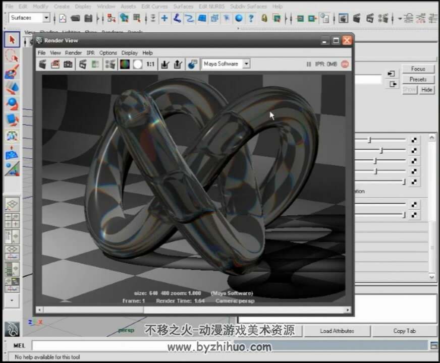Click the blue icon left of Maya Software
The width and height of the screenshot is (440, 363).
(x=193, y=65)
